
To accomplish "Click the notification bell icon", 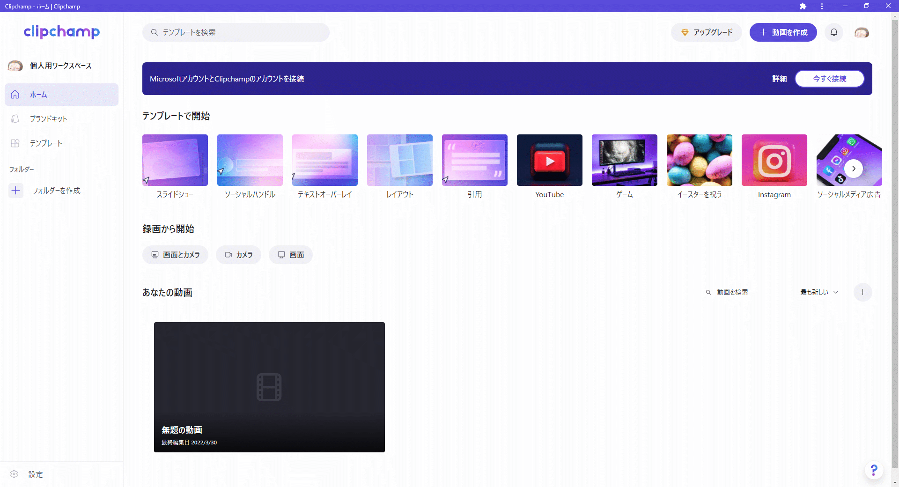I will (x=834, y=32).
